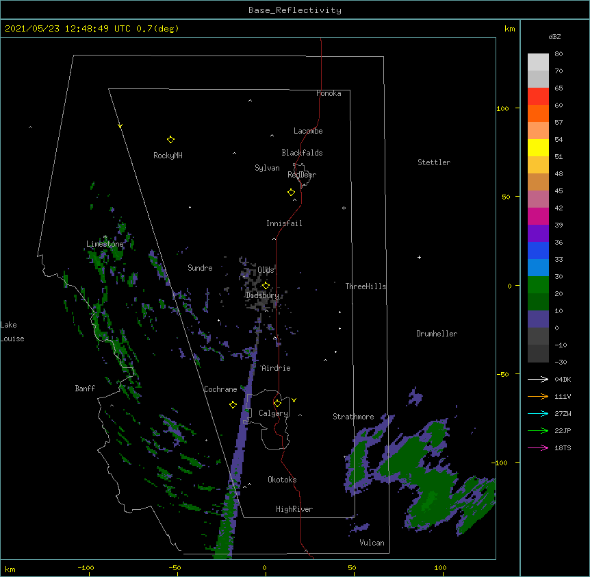Click the Stettler label
590x577 pixels.
pos(434,162)
